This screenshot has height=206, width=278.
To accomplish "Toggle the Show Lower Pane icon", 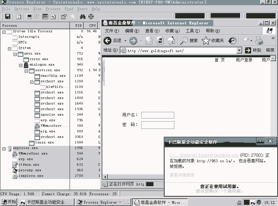I will (45, 17).
